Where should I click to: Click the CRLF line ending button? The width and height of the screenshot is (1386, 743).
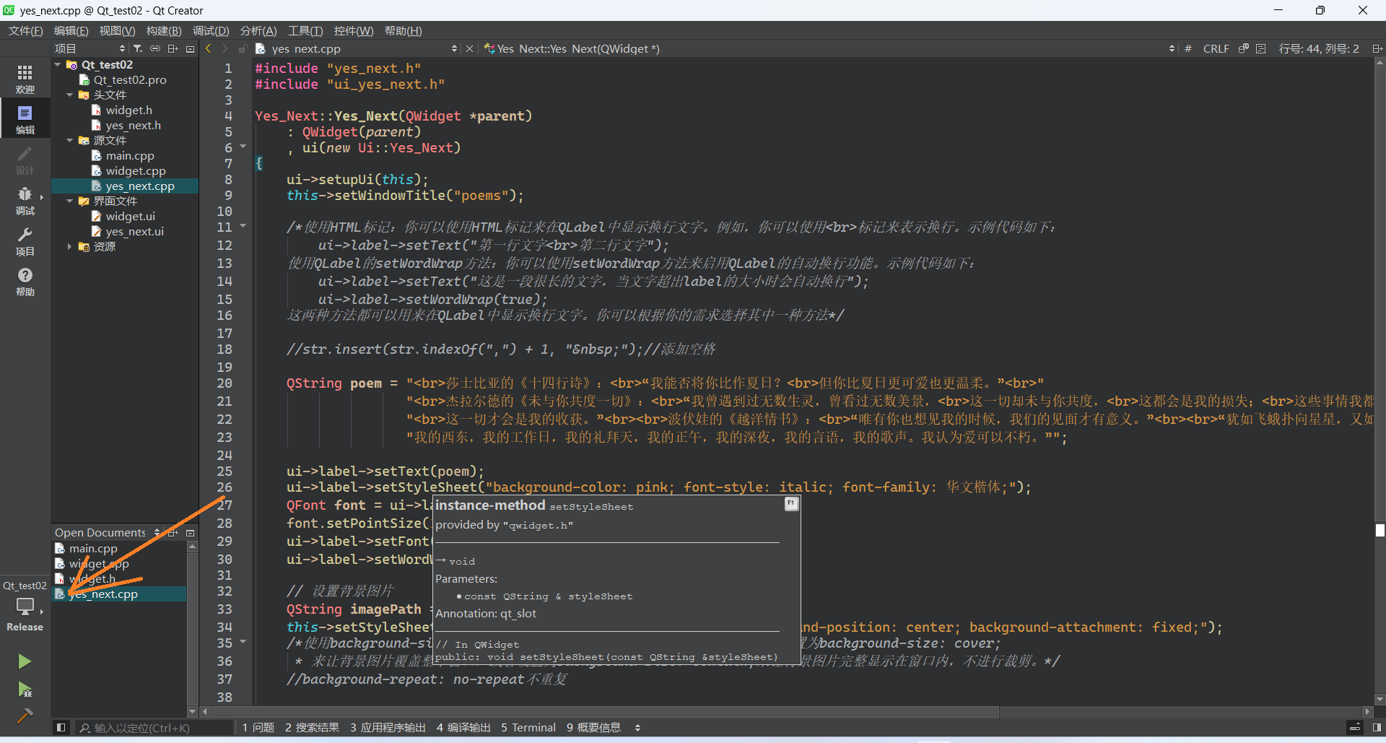tap(1216, 48)
